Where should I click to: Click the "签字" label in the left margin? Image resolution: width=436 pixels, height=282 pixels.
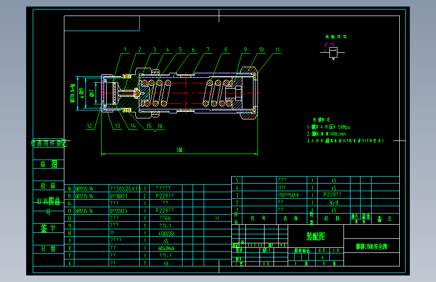point(48,228)
